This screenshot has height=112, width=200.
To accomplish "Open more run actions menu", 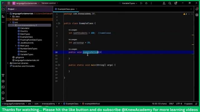I will tap(151, 3).
